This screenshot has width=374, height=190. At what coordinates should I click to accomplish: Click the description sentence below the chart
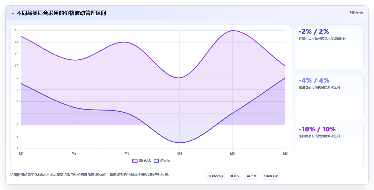pos(90,175)
